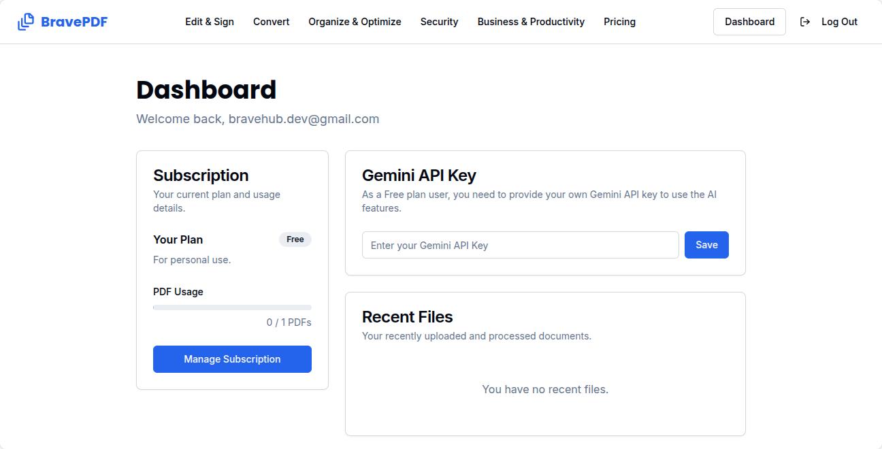Click the Log Out arrow icon
The width and height of the screenshot is (882, 449).
coord(805,22)
